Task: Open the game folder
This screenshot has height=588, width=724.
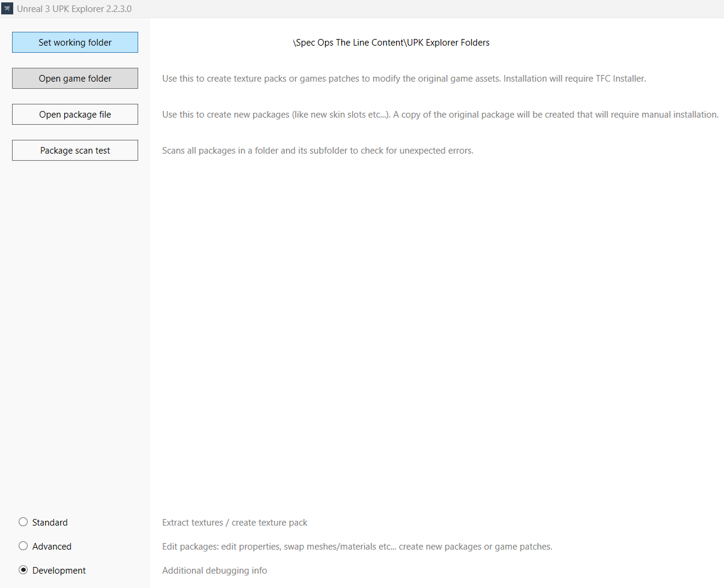Action: tap(75, 79)
